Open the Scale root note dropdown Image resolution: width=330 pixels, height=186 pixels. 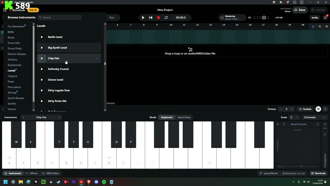pyautogui.click(x=294, y=117)
